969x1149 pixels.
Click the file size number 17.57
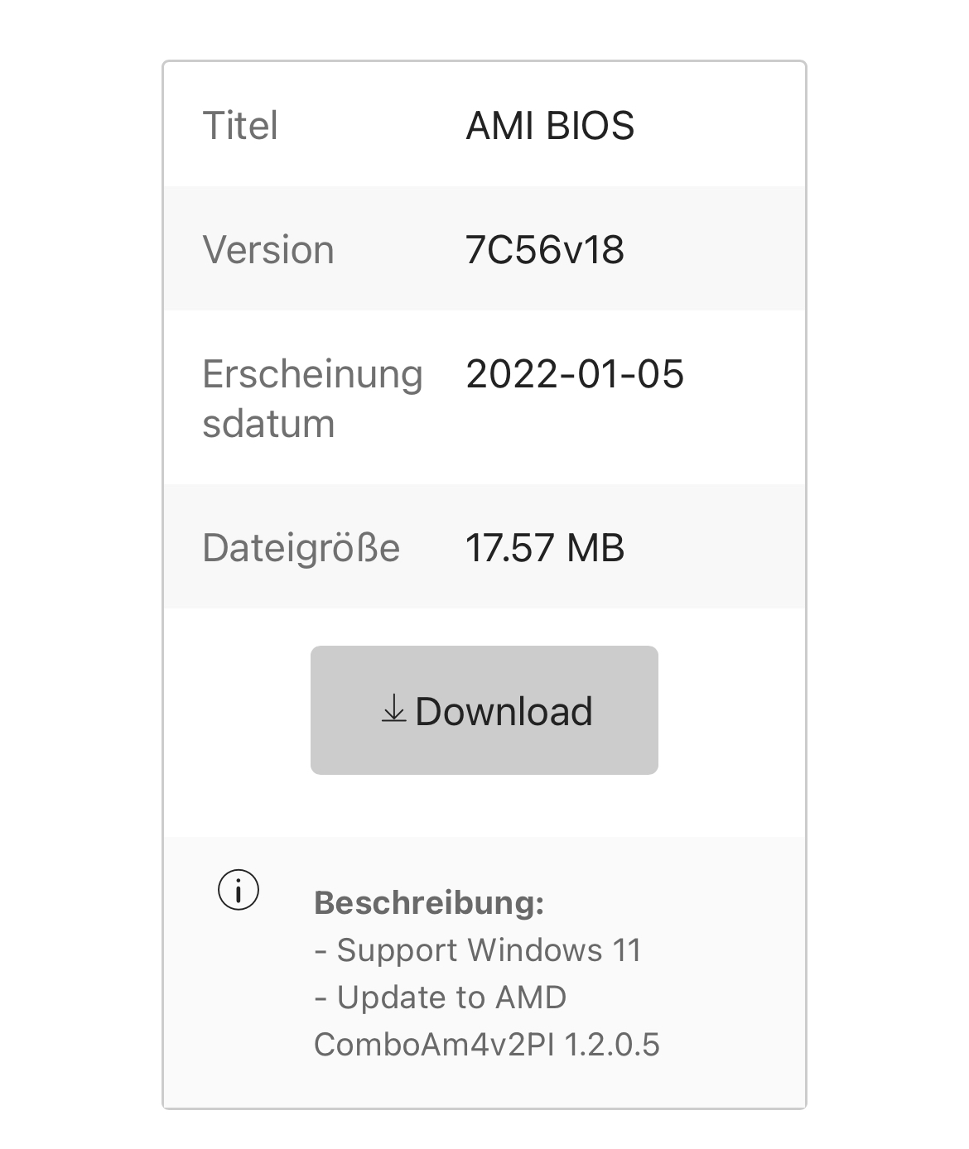(509, 548)
